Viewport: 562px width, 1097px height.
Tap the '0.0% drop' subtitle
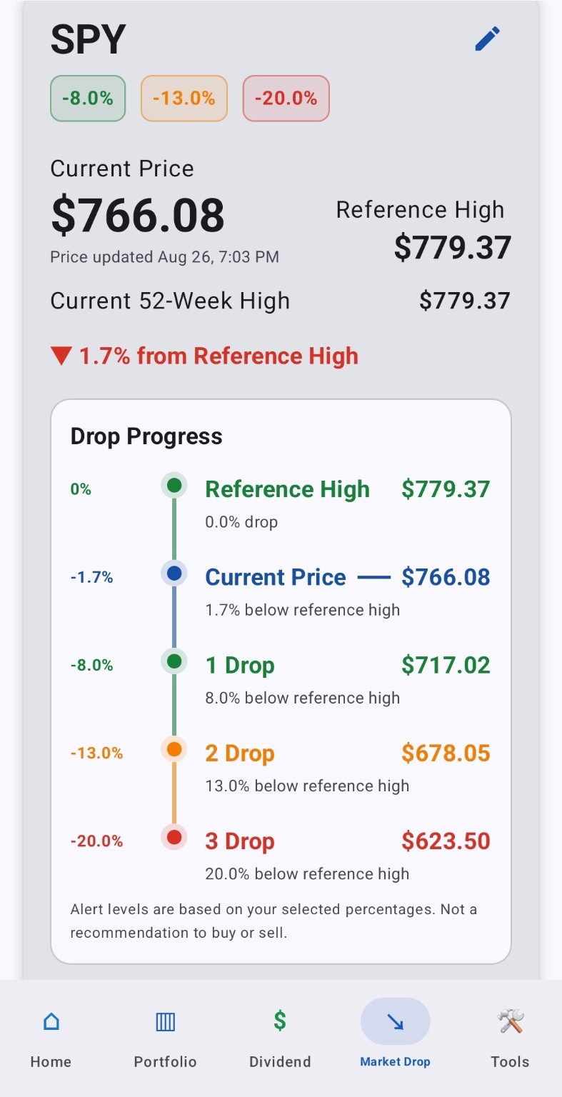(241, 522)
